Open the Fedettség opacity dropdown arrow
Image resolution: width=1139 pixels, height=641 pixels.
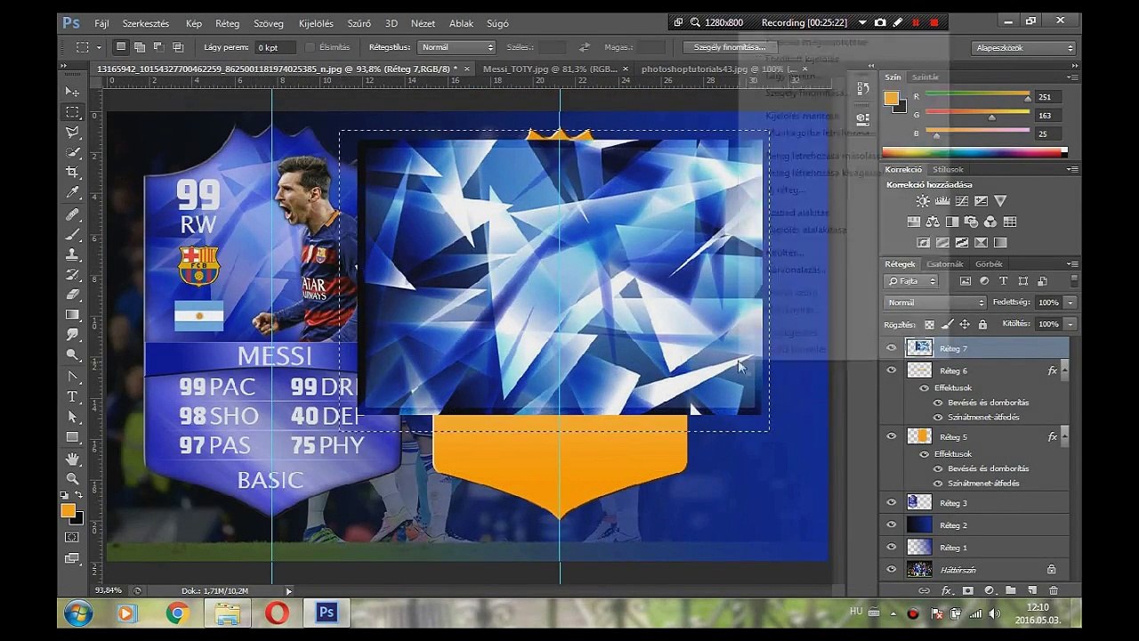click(x=1070, y=303)
